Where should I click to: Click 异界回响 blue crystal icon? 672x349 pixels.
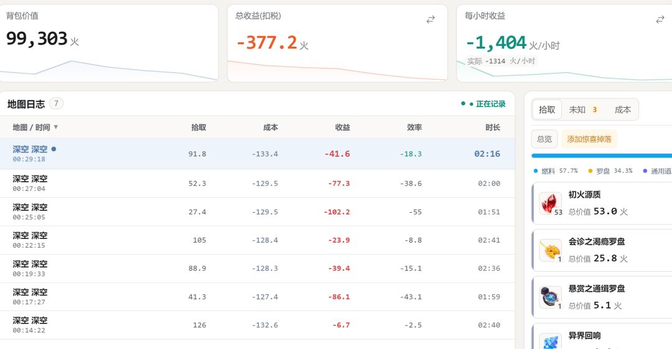pyautogui.click(x=550, y=342)
